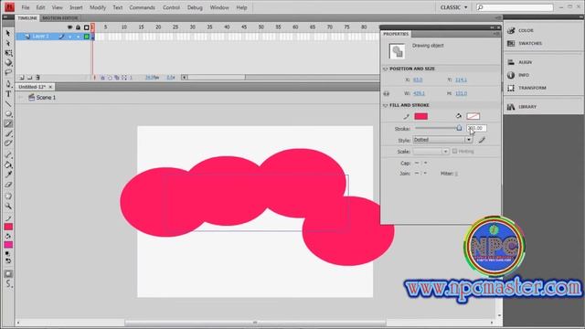Select the Brush tool
Viewport: 585px width, 329px height.
point(8,133)
